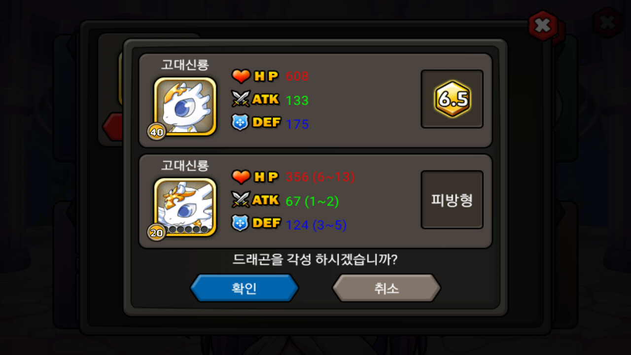The image size is (631, 355).
Task: Click the shield DEF icon, bottom panel
Action: (x=240, y=223)
